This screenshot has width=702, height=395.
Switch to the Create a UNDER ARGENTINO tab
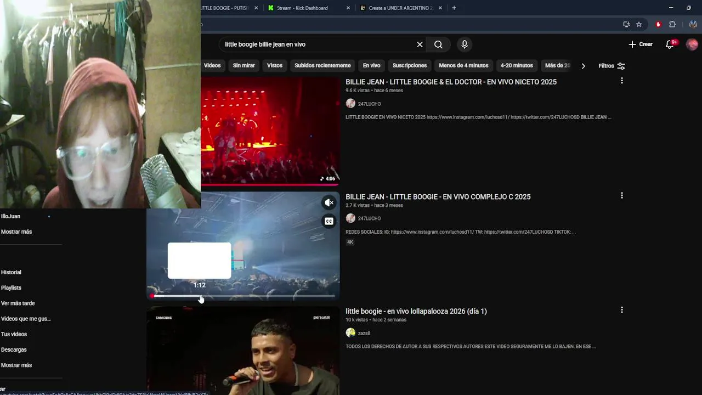pyautogui.click(x=400, y=8)
